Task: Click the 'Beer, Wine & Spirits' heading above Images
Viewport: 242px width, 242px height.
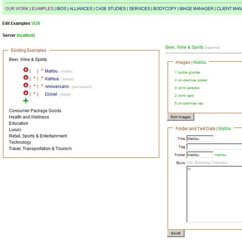Action: click(185, 47)
